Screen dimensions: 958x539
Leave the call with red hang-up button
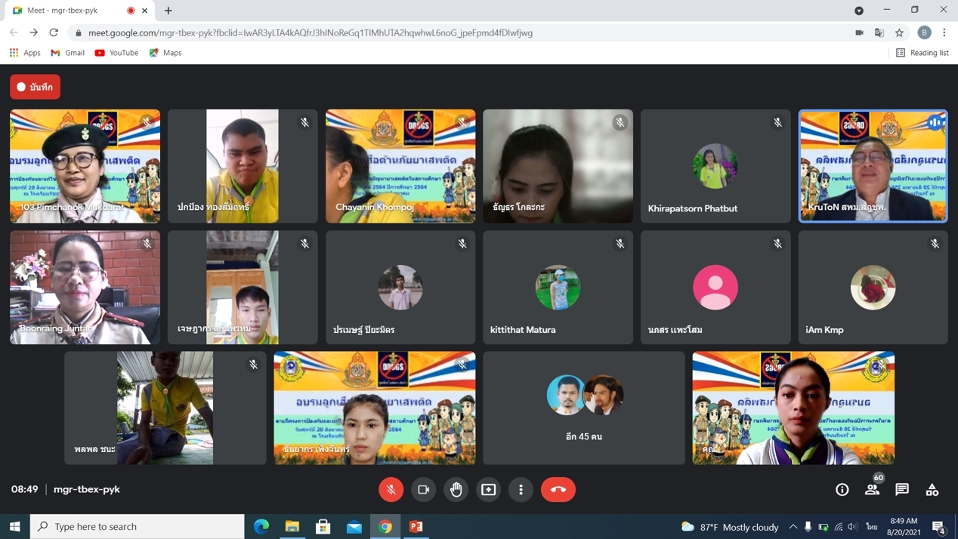coord(558,489)
